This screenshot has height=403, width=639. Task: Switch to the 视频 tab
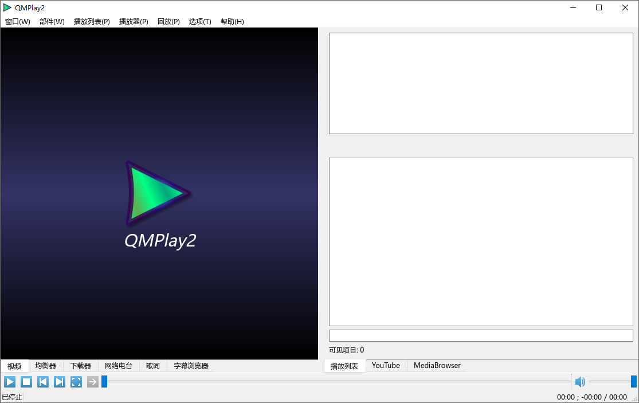coord(14,366)
